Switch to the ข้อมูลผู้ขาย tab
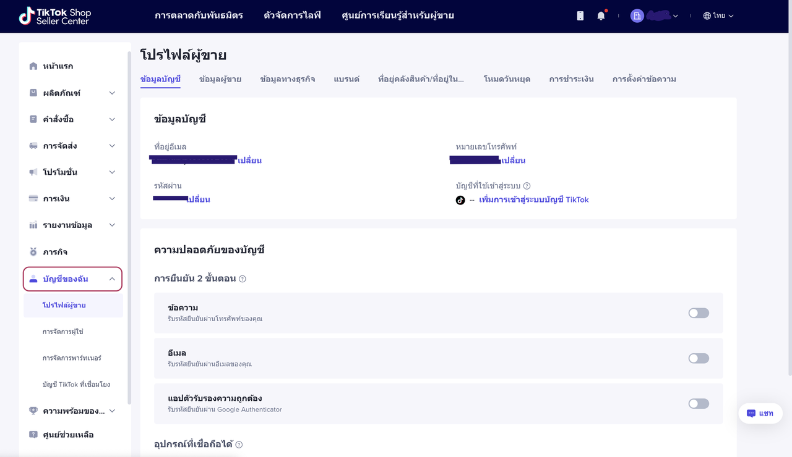The width and height of the screenshot is (792, 457). click(220, 79)
